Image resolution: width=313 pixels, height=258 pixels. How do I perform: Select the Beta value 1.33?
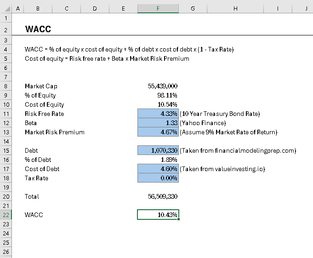(158, 123)
